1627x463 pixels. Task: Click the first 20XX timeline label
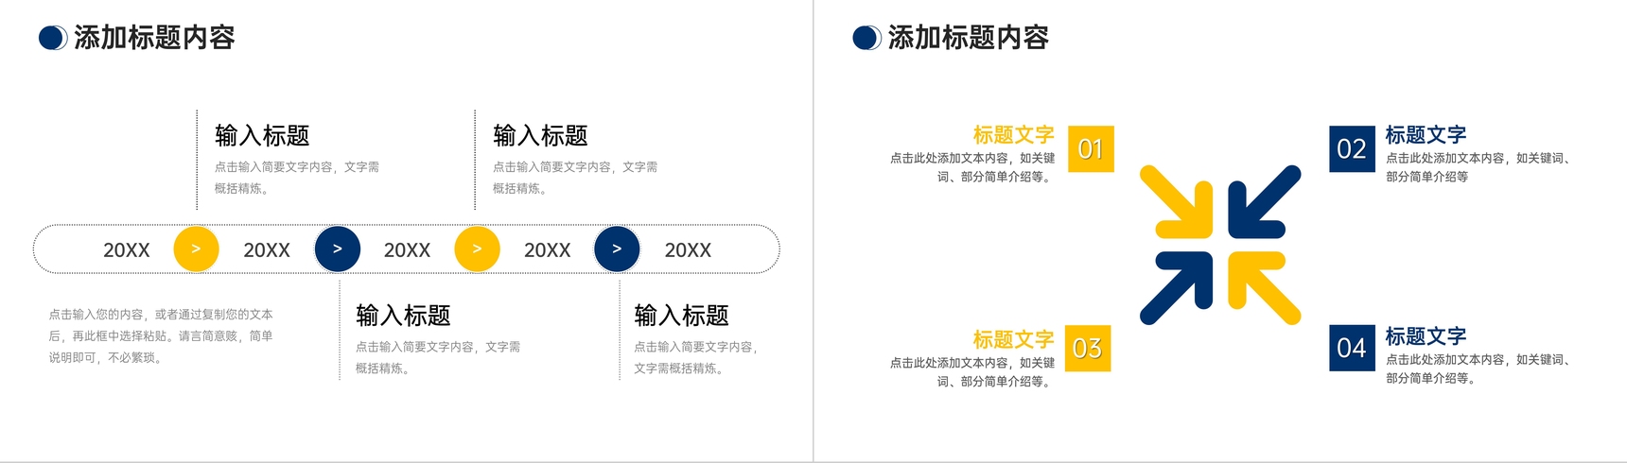127,250
